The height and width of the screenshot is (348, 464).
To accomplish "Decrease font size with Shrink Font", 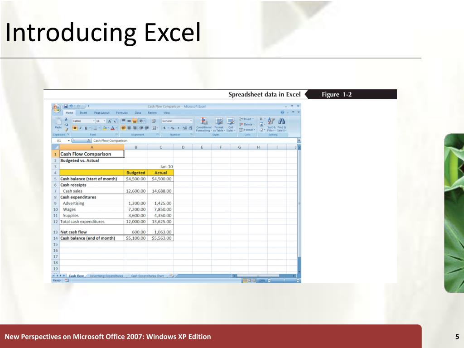I will pos(115,121).
